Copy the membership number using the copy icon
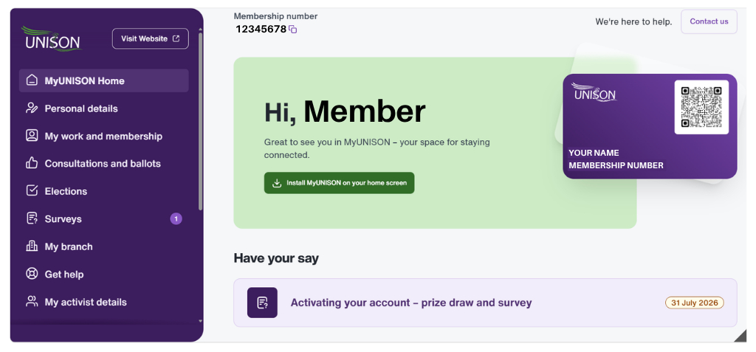This screenshot has width=756, height=352. (292, 30)
